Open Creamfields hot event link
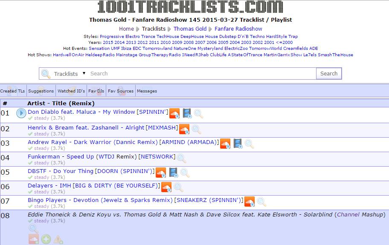The height and width of the screenshot is (245, 389). 296,48
